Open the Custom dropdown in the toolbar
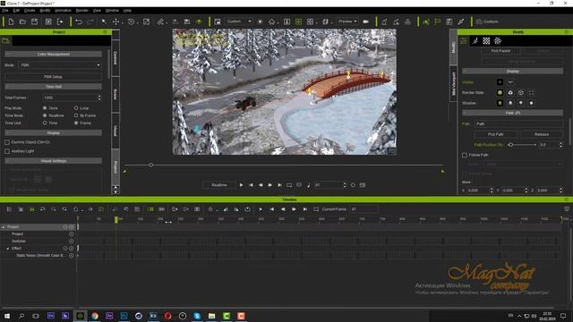The height and width of the screenshot is (322, 573). coord(238,21)
